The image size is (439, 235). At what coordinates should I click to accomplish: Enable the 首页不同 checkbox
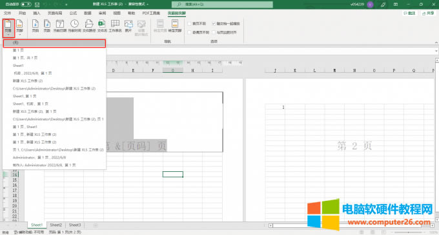190,24
